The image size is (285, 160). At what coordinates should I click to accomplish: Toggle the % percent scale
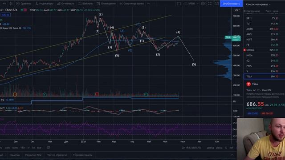point(226,148)
